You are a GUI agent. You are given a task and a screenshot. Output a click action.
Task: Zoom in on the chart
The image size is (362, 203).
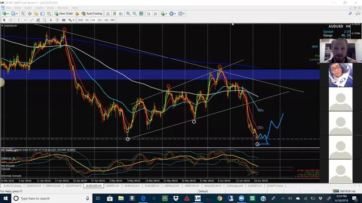(128, 14)
